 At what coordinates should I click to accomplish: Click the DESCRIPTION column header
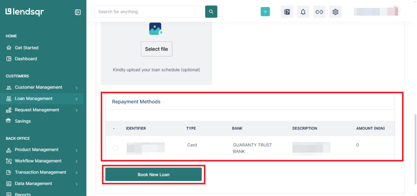[x=305, y=128]
